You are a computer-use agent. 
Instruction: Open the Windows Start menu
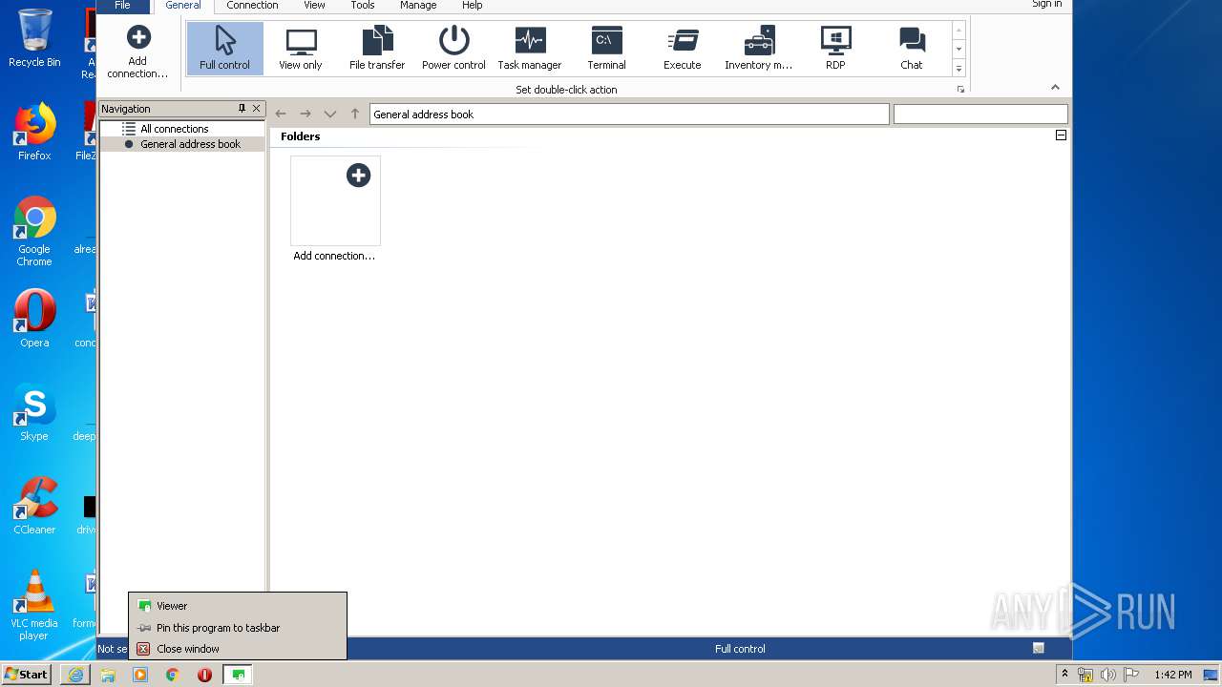(27, 675)
